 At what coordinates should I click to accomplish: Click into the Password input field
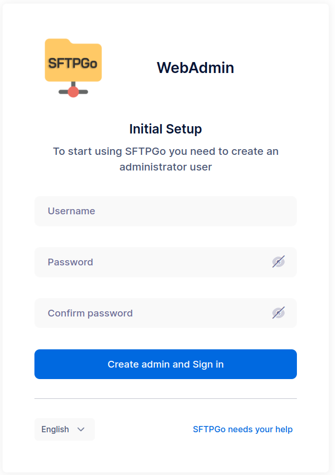[151, 262]
